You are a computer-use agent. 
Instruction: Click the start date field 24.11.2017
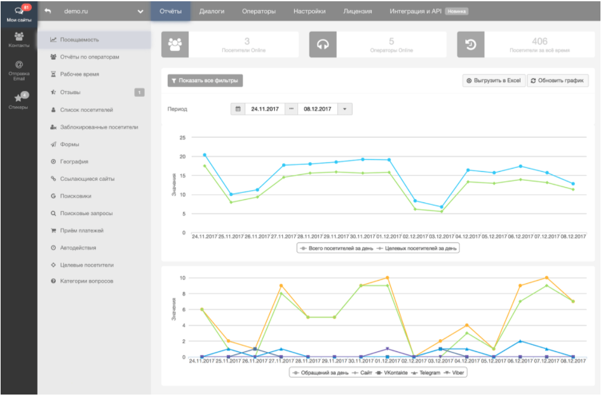[265, 109]
